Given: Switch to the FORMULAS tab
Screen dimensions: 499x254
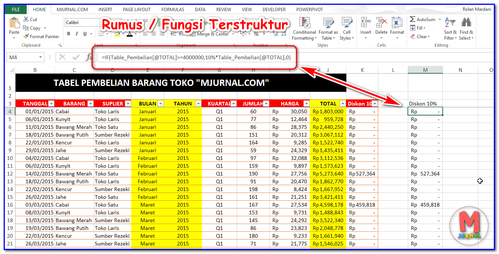Looking at the screenshot, I should click(x=173, y=10).
